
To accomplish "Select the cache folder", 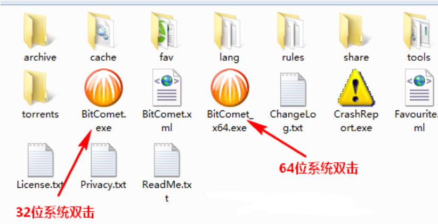I will [101, 31].
